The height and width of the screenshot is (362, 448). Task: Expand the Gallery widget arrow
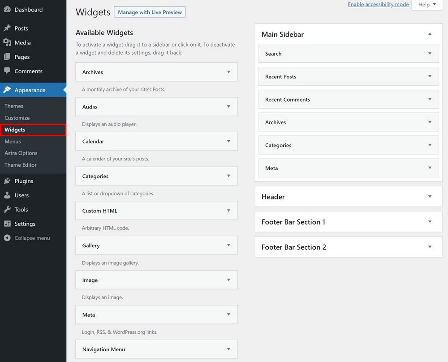228,245
